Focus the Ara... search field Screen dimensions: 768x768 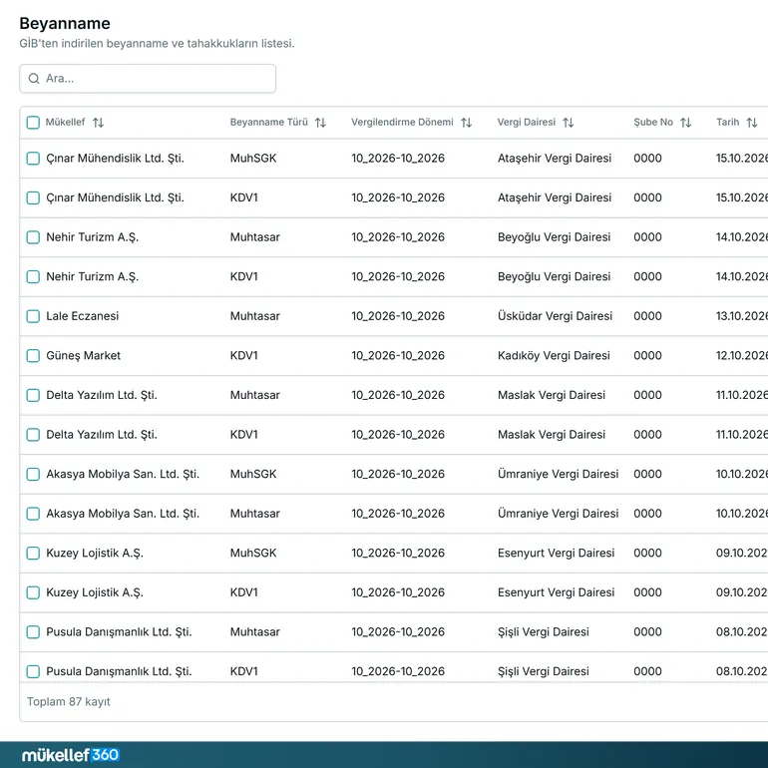[x=148, y=79]
